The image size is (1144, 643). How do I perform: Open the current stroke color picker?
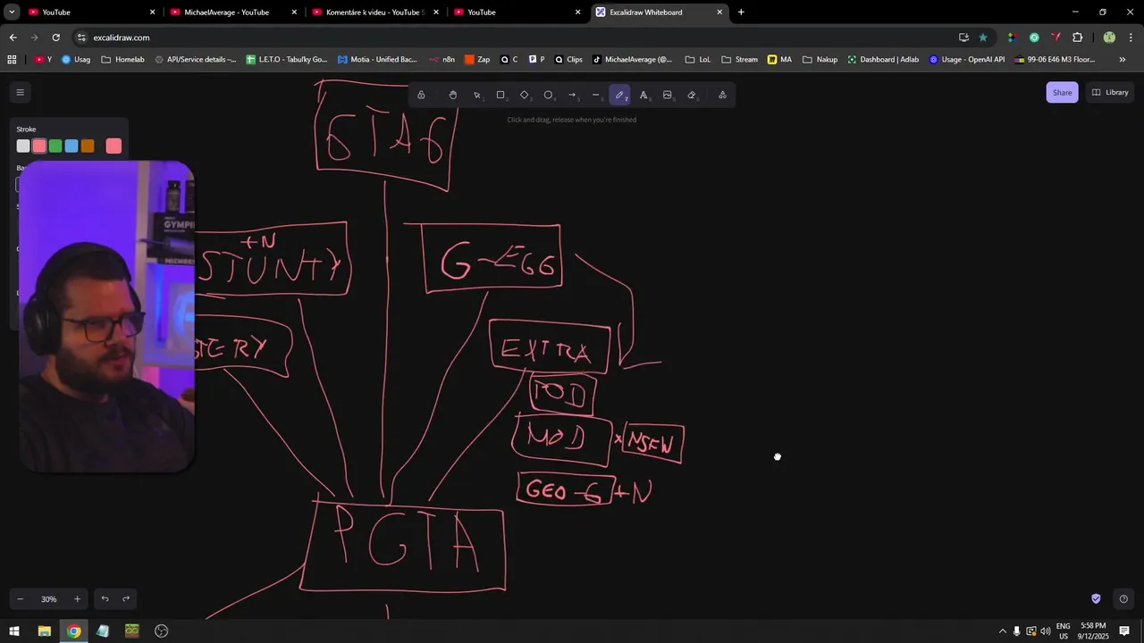[114, 146]
